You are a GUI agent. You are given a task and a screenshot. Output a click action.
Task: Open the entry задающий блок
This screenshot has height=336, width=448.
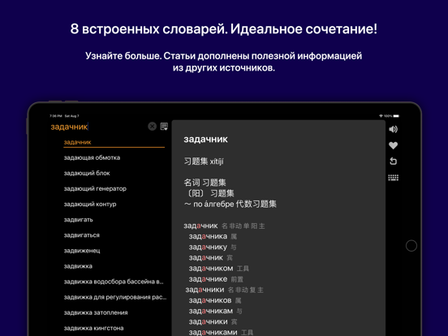(x=87, y=173)
